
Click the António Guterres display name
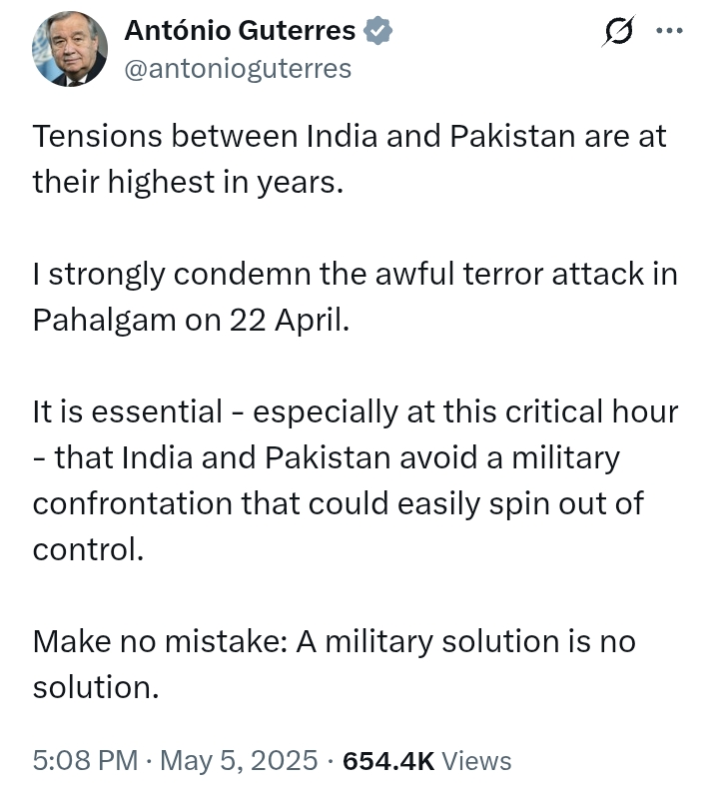[x=240, y=31]
